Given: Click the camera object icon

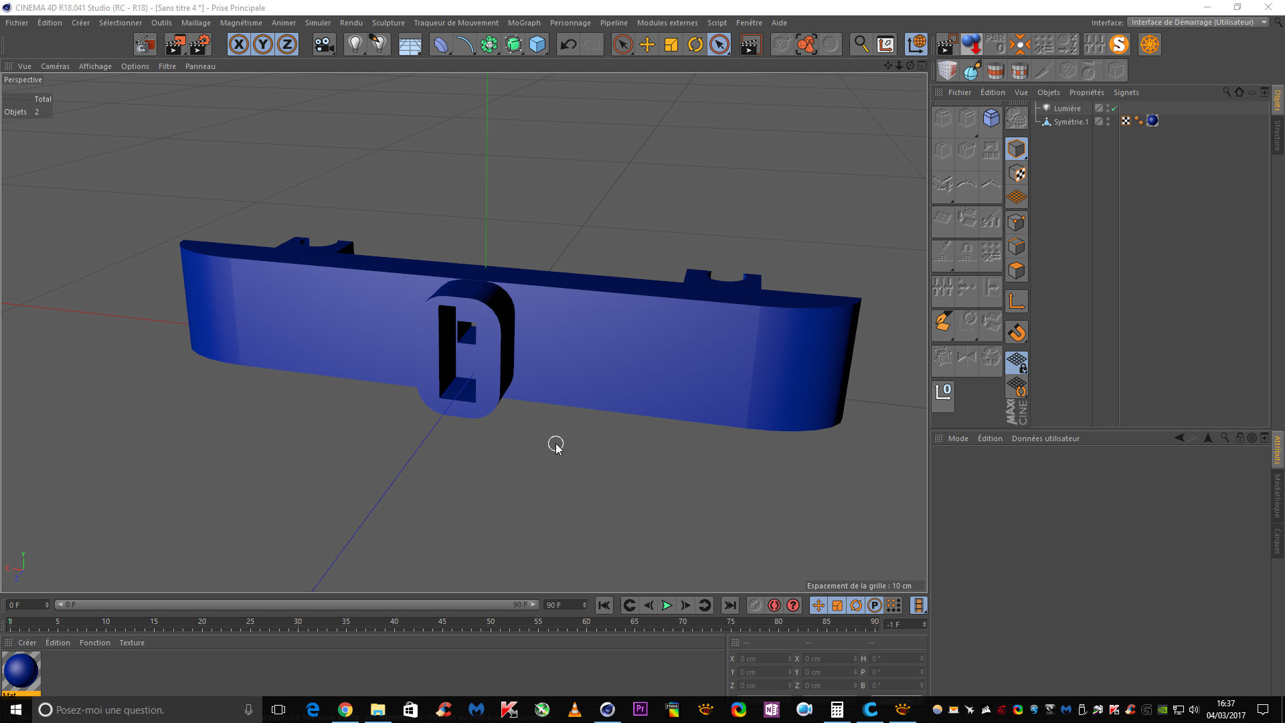Looking at the screenshot, I should tap(324, 45).
